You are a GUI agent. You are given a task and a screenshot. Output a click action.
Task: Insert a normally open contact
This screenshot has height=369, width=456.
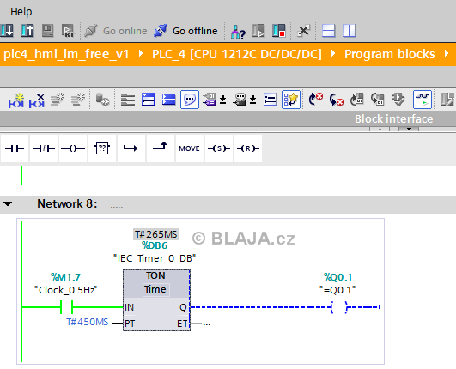(15, 148)
